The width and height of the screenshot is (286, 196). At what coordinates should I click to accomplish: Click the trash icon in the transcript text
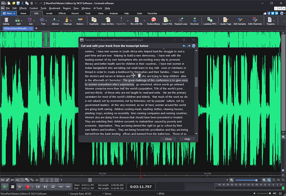point(139,75)
